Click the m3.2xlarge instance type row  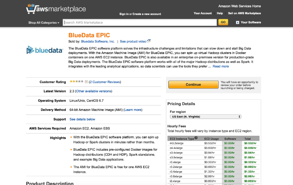click(x=214, y=143)
